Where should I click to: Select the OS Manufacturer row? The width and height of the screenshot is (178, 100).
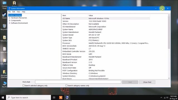point(106,27)
